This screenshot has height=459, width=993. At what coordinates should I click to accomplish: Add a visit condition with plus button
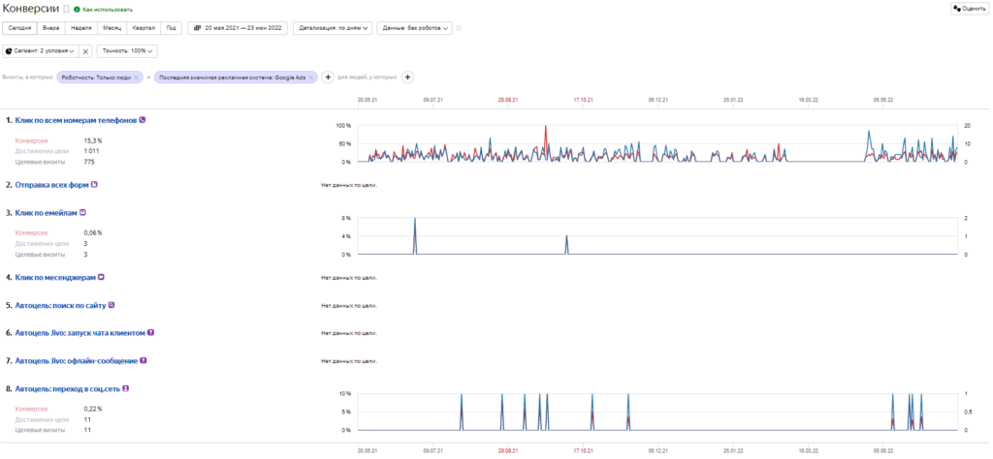point(328,77)
